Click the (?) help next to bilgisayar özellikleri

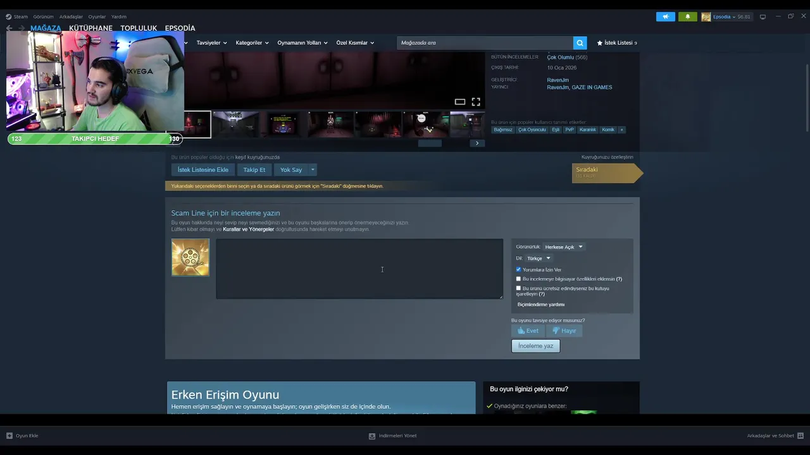click(619, 279)
